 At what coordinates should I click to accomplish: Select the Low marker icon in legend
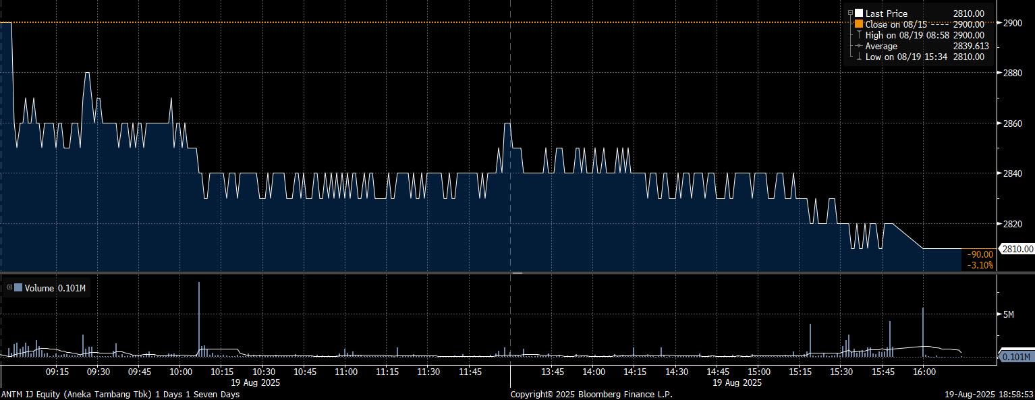(x=859, y=57)
